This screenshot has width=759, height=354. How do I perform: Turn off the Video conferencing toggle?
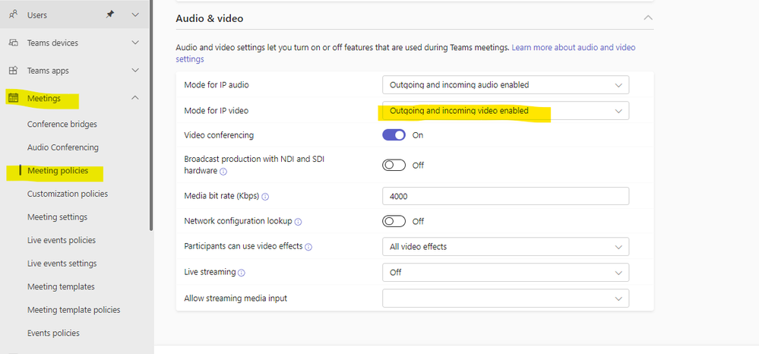(394, 135)
